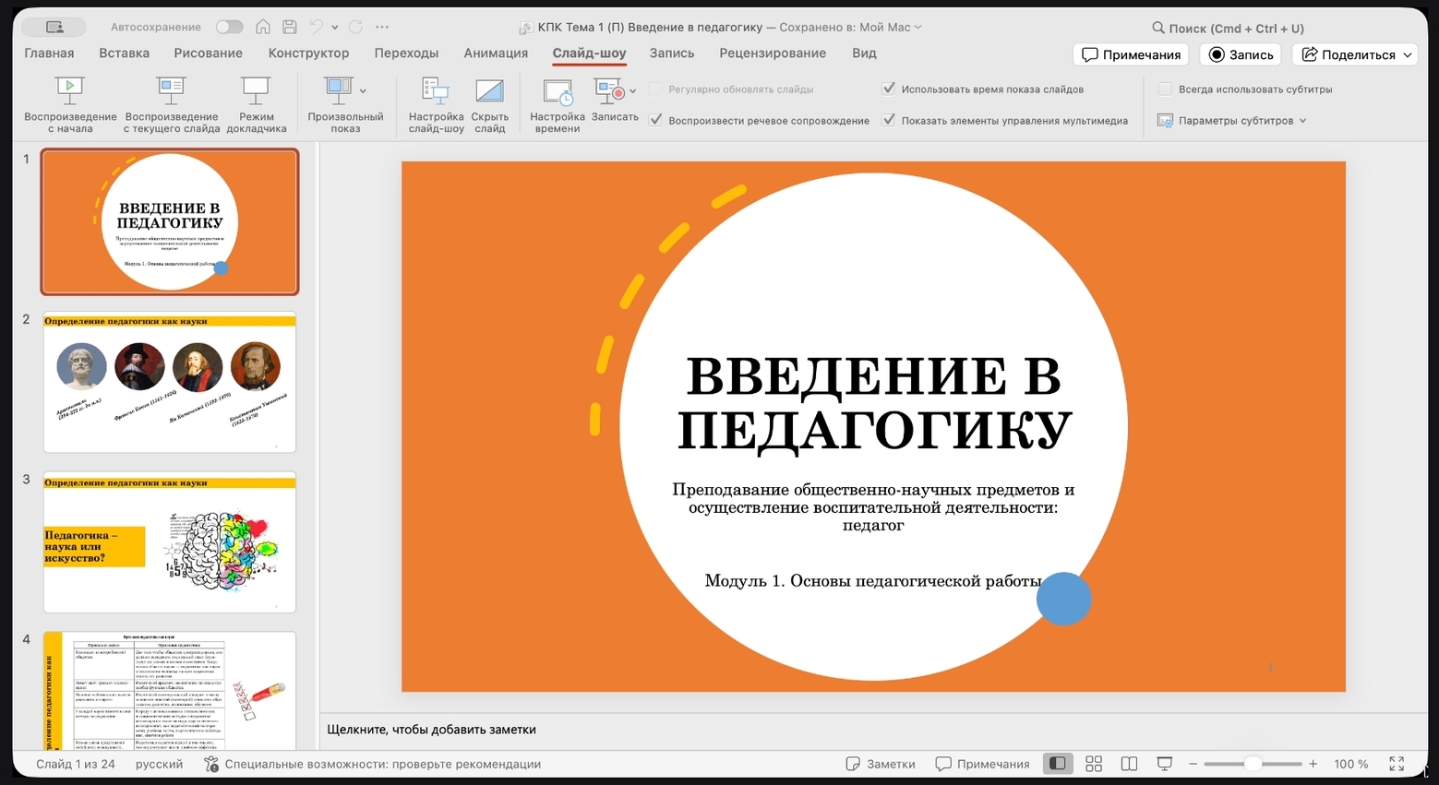Viewport: 1439px width, 785px height.
Task: Uncheck 'Использовать время показа слайдов'
Action: (888, 89)
